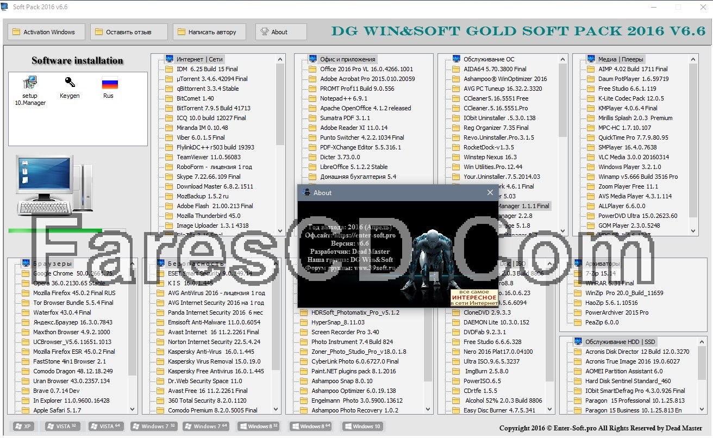Click the monitor icon beside Обслуживание ОС

coord(456,59)
